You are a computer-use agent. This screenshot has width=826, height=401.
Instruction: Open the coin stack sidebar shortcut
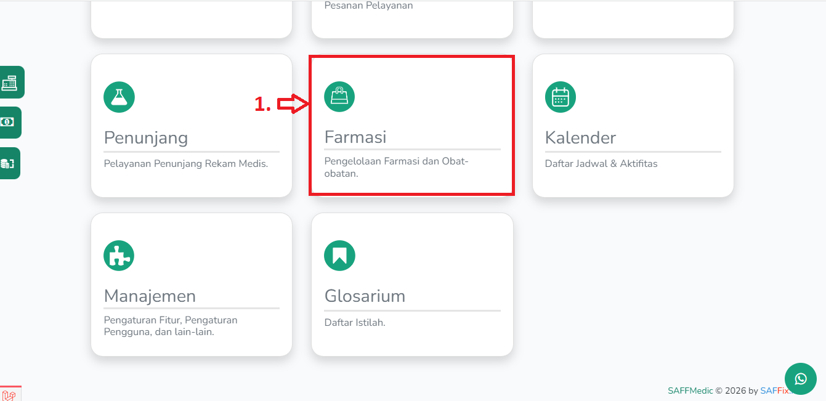coord(8,163)
